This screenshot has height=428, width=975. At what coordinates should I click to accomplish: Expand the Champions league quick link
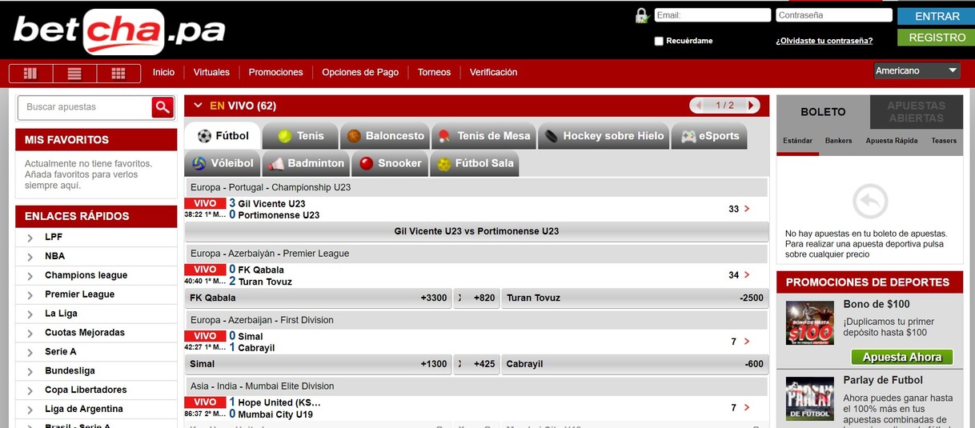point(30,276)
